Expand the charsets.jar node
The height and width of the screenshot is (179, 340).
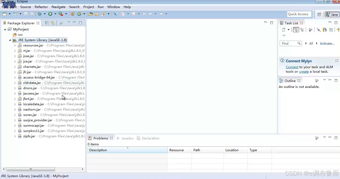tap(15, 67)
